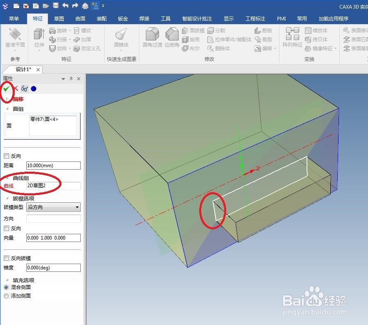Collapse the 拔模选项 section
This screenshot has height=325, width=368.
(x=7, y=198)
